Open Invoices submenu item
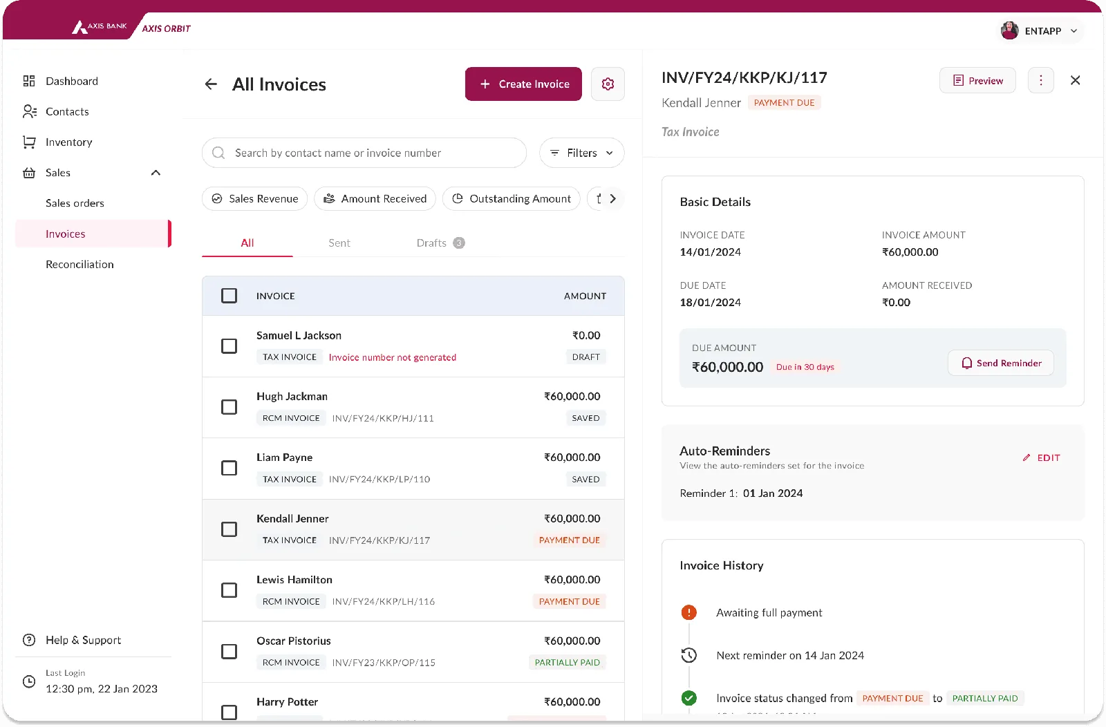Screen dimensions: 1106x727 pos(93,234)
